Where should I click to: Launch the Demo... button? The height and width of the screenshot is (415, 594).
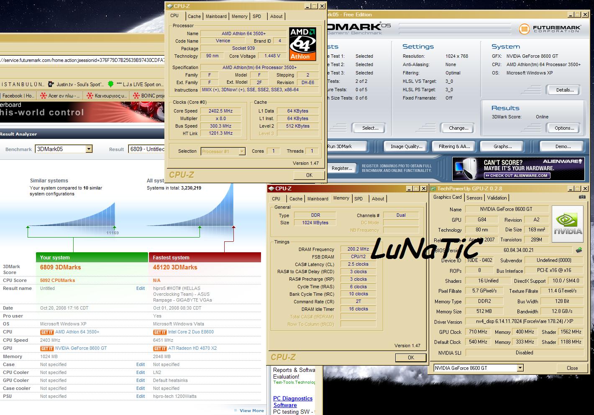[x=563, y=146]
